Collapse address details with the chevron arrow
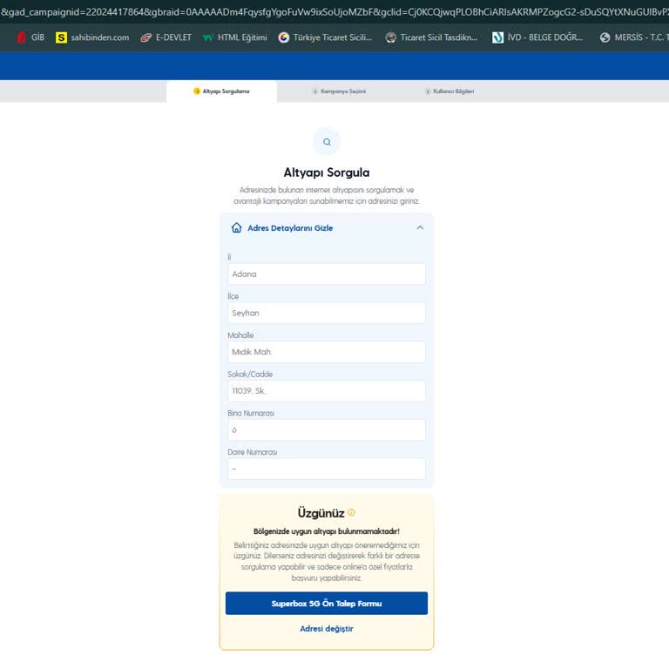Viewport: 669px width, 669px height. 420,228
